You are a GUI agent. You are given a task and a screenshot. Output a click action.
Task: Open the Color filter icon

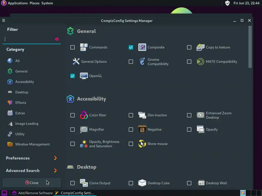pyautogui.click(x=84, y=115)
